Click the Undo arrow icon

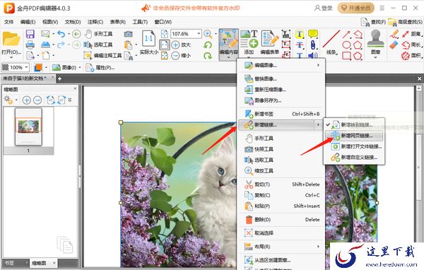61,34
